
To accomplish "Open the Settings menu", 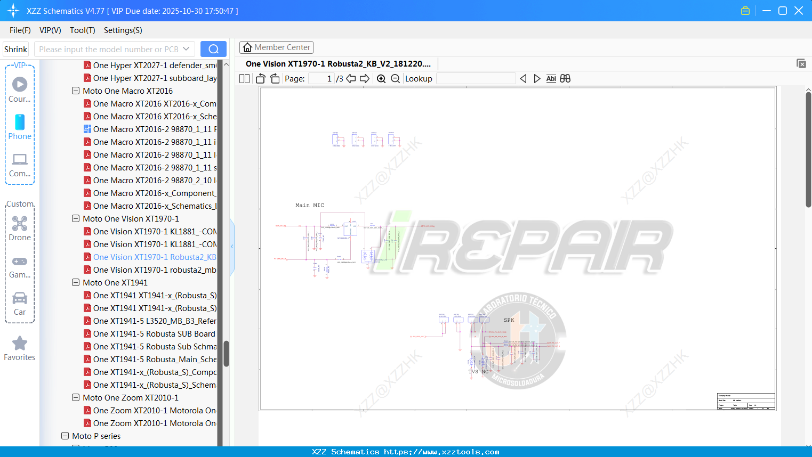I will (x=123, y=30).
